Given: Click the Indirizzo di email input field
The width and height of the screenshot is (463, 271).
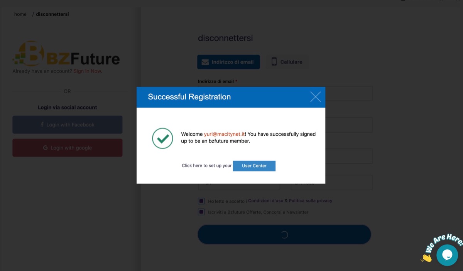Looking at the screenshot, I should tap(349, 94).
